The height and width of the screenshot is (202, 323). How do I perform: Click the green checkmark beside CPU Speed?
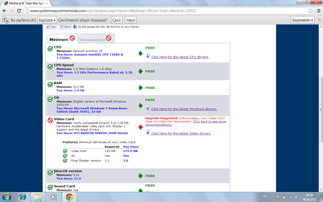(x=50, y=66)
